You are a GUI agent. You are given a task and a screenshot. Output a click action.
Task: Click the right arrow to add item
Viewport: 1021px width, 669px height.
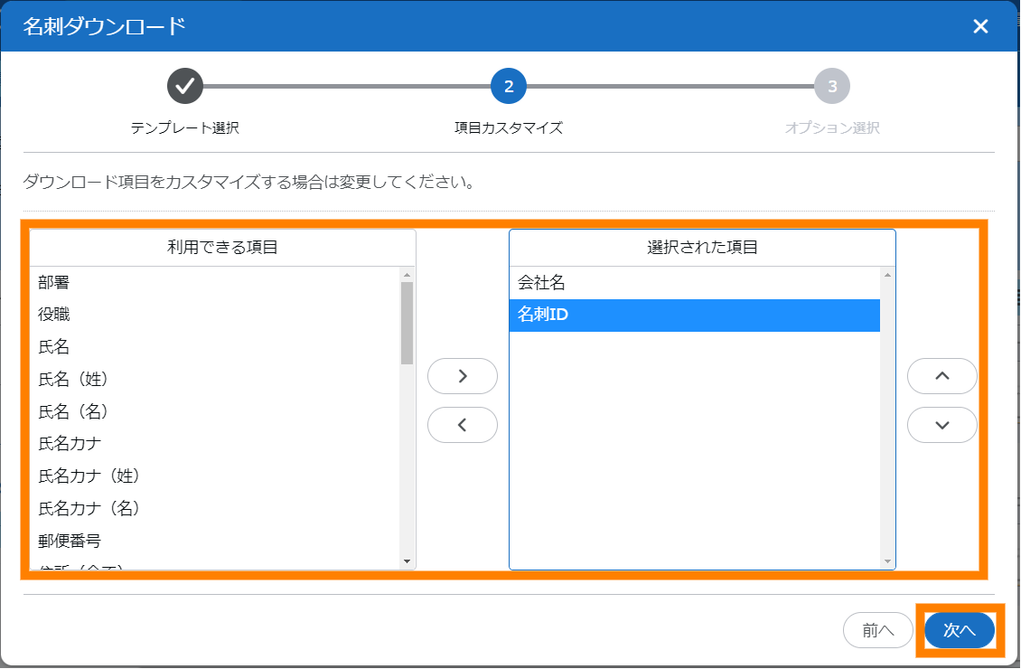462,376
